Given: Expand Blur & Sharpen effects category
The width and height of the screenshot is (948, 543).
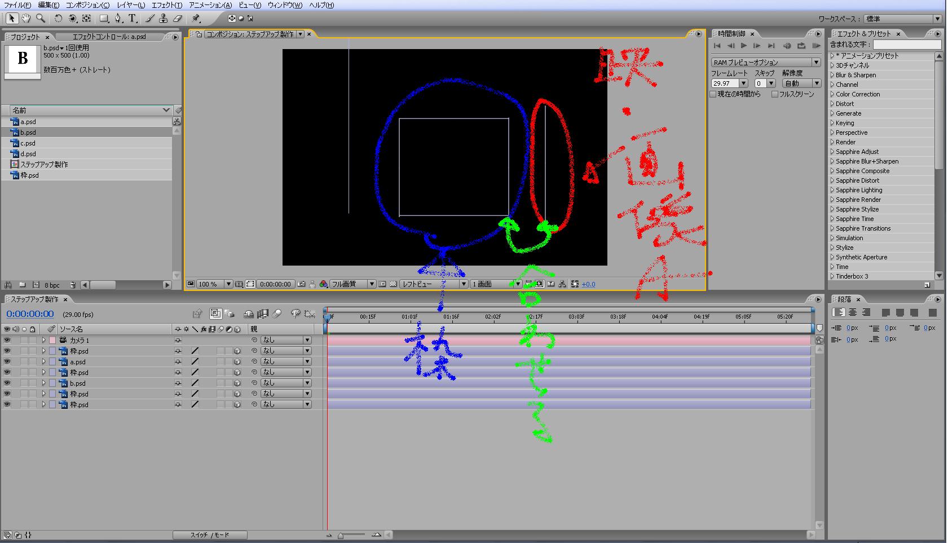Looking at the screenshot, I should click(x=832, y=75).
